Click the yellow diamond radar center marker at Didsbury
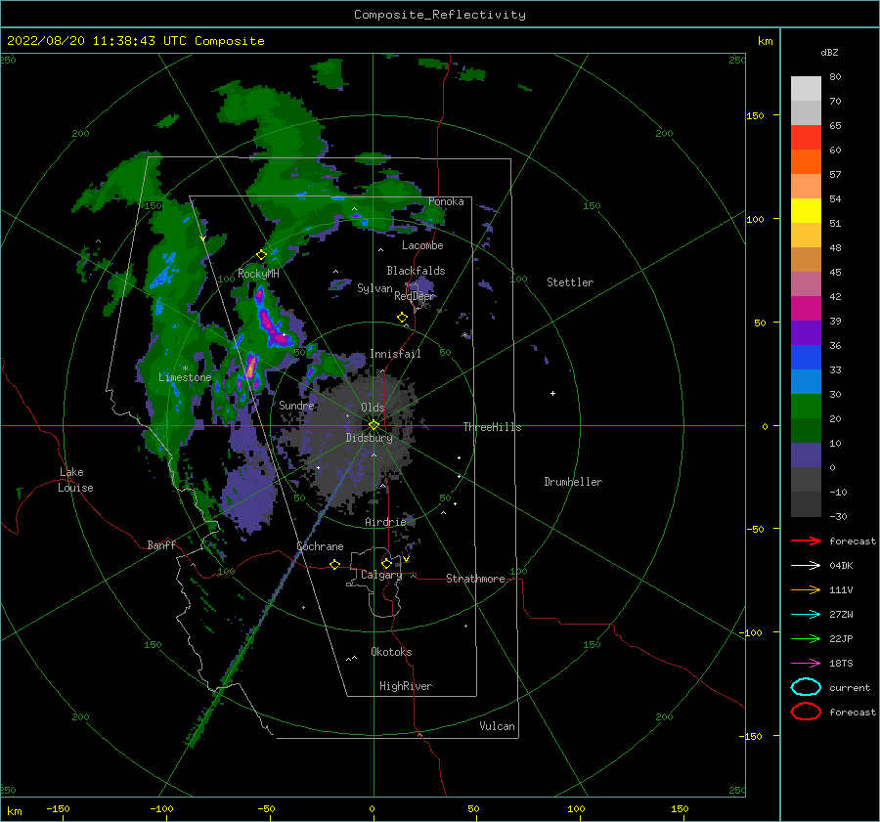 tap(374, 425)
